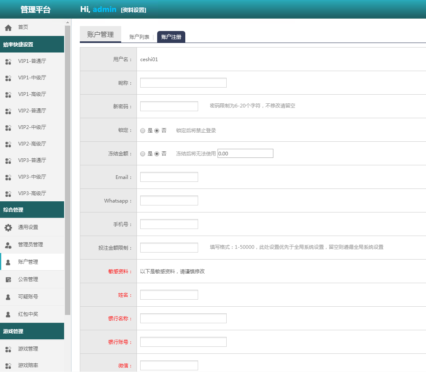Focus the 昵称 input field
Image resolution: width=426 pixels, height=372 pixels.
[x=183, y=83]
